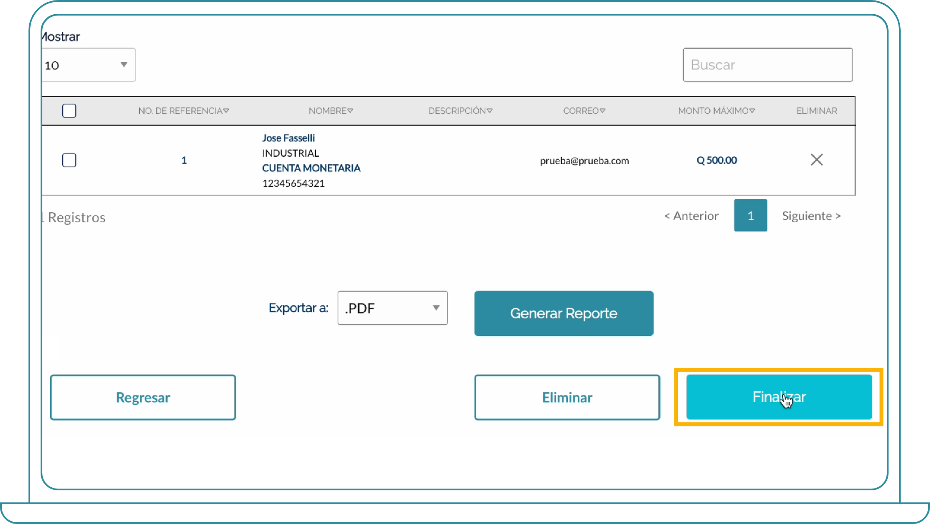Sort by NO. DE REFERENCIA column arrow

point(226,111)
